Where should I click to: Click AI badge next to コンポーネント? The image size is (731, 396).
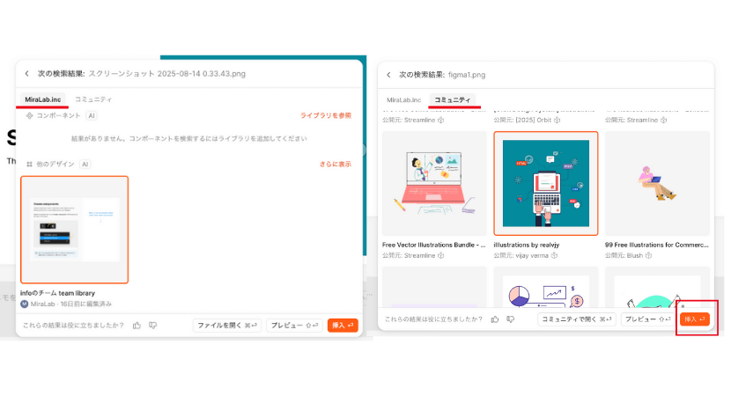point(92,115)
